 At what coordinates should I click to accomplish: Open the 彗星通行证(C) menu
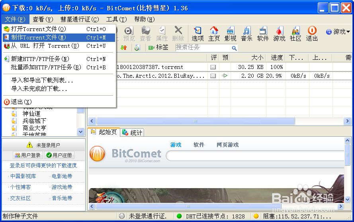[80, 20]
